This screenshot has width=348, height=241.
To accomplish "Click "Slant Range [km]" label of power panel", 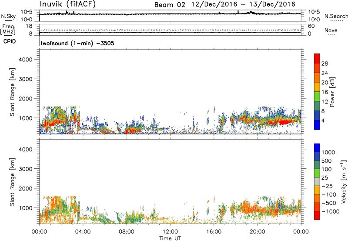I will pos(12,92).
